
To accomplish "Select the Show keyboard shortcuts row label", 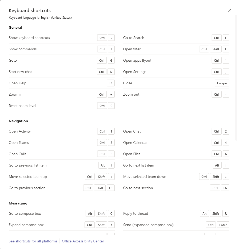I will [29, 38].
